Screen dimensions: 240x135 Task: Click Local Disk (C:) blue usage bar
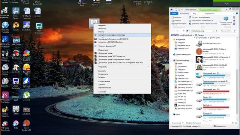pyautogui.click(x=216, y=75)
